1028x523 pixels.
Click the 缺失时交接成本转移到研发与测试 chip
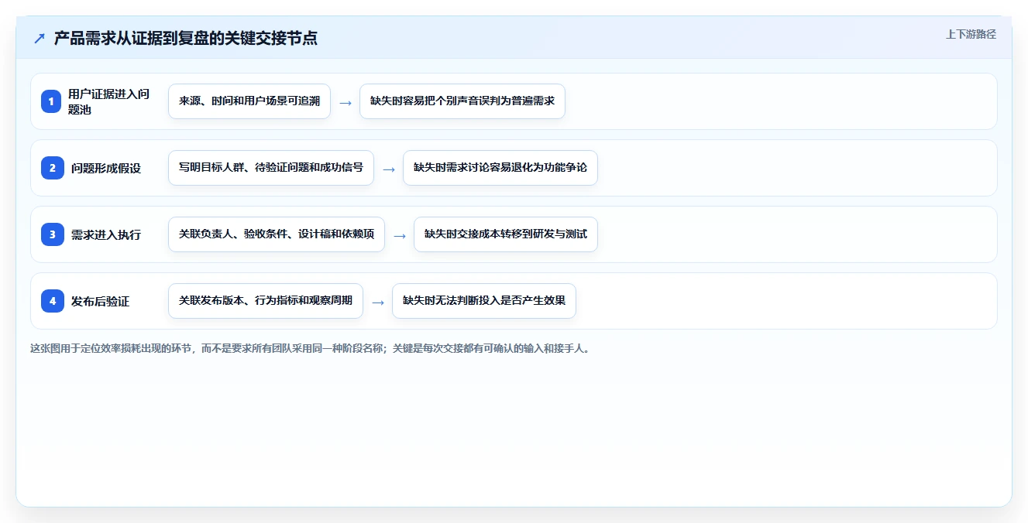(506, 234)
